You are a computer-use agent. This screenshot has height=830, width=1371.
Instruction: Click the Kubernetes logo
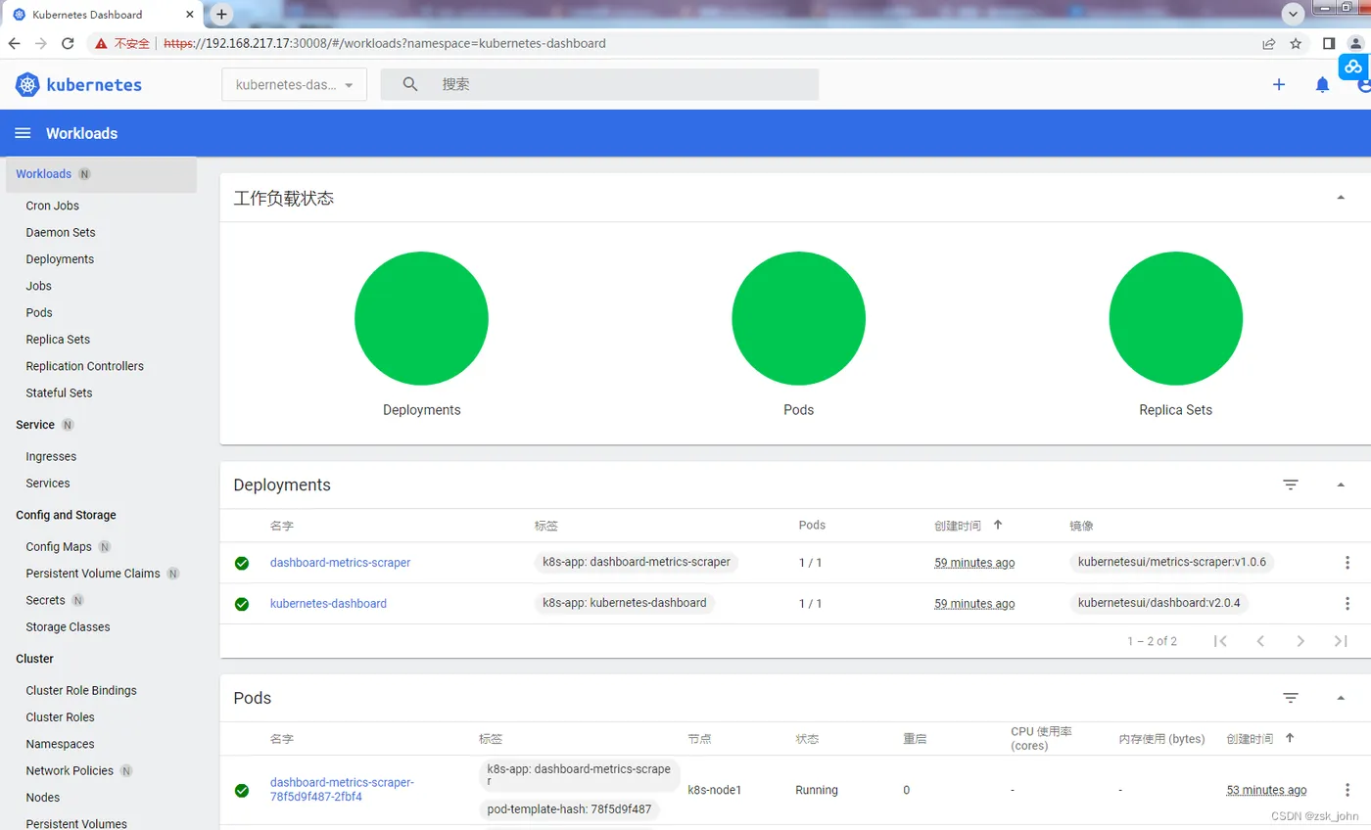tap(78, 85)
